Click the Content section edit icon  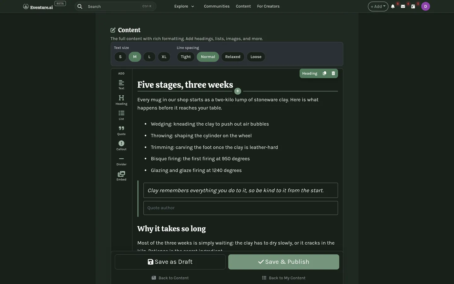[x=113, y=30]
